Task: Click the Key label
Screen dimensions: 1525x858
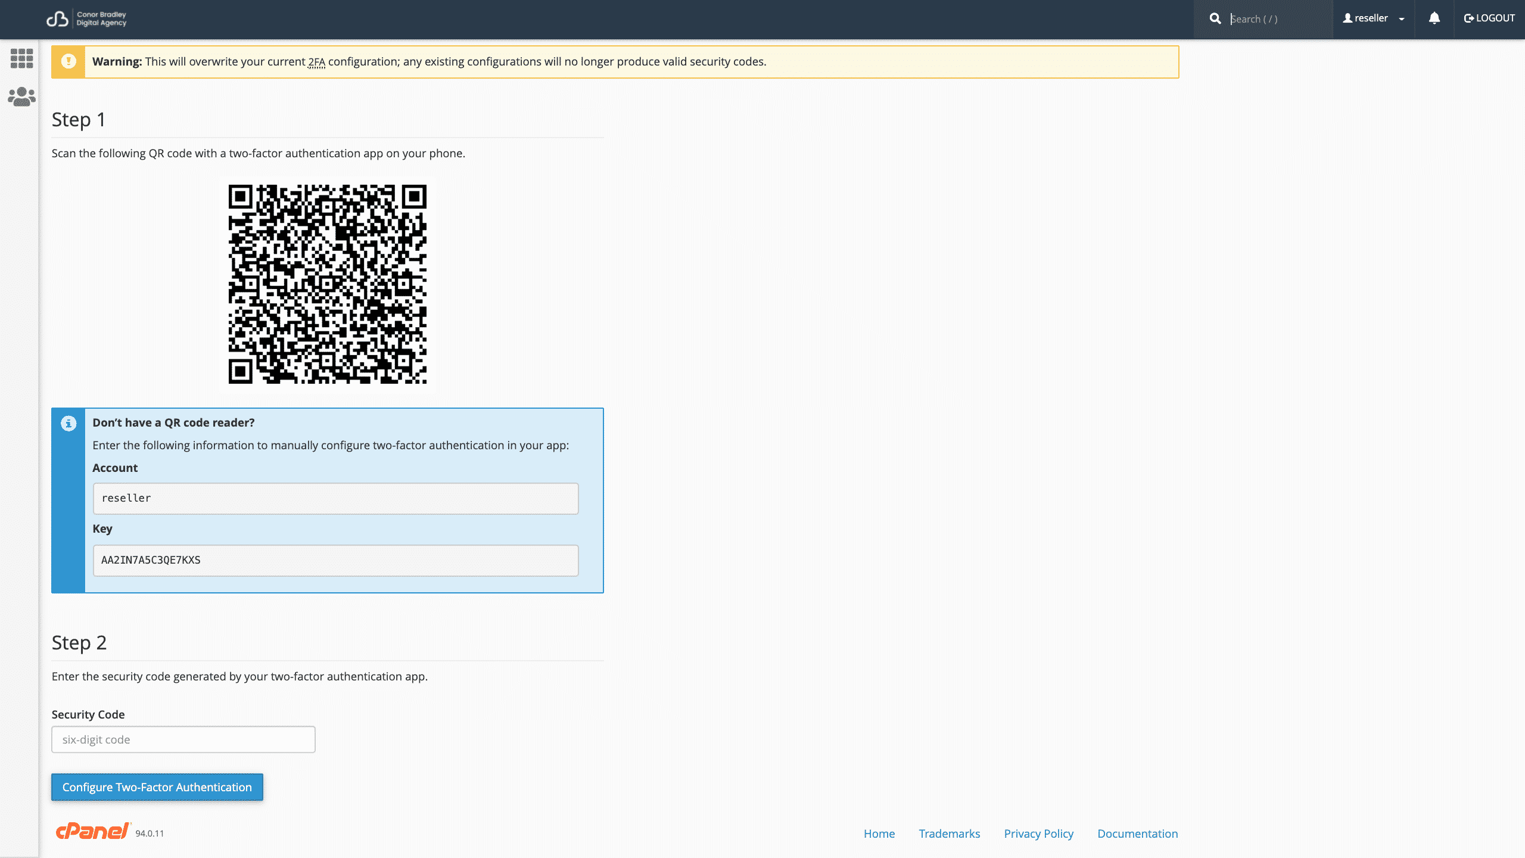Action: pyautogui.click(x=102, y=529)
